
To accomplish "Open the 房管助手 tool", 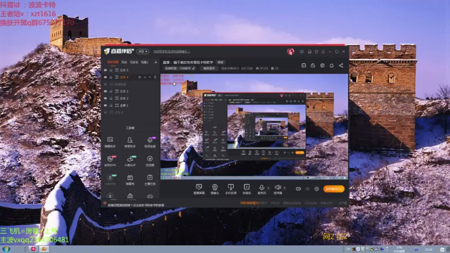I will point(129,142).
